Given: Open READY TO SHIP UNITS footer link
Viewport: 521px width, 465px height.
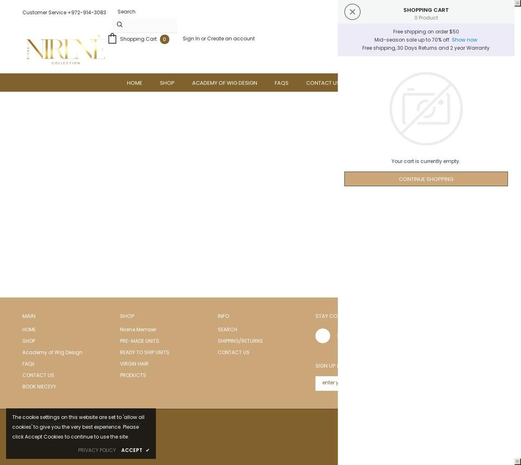Looking at the screenshot, I should tap(144, 352).
